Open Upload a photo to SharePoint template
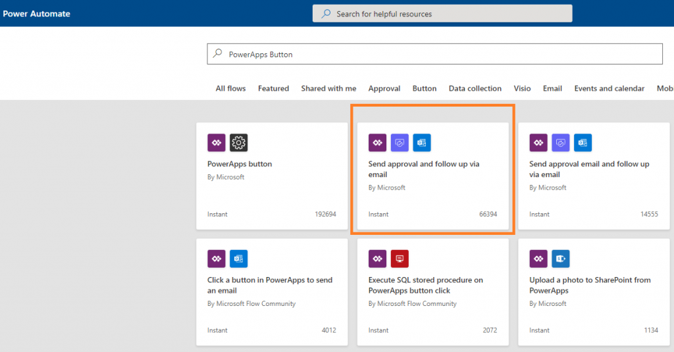Viewport: 674px width, 352px height. [x=594, y=292]
